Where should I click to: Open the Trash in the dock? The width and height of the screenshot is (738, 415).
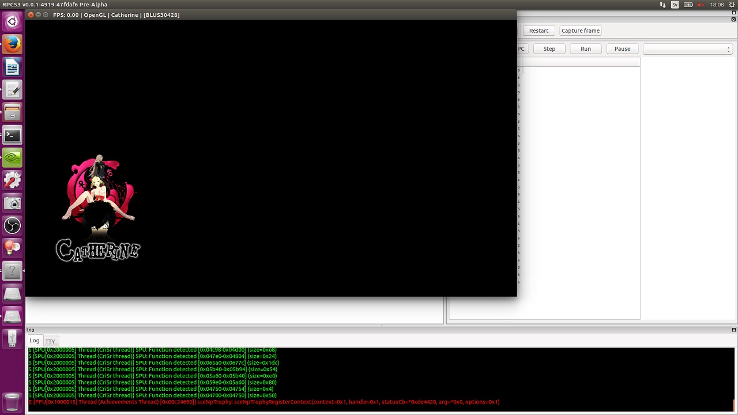(x=12, y=402)
